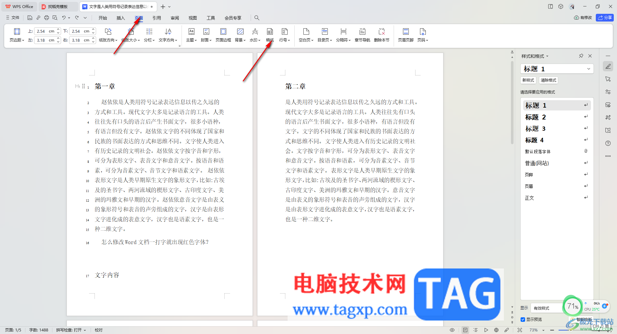This screenshot has height=334, width=617.
Task: Apply the 标题 3 style
Action: pyautogui.click(x=557, y=129)
